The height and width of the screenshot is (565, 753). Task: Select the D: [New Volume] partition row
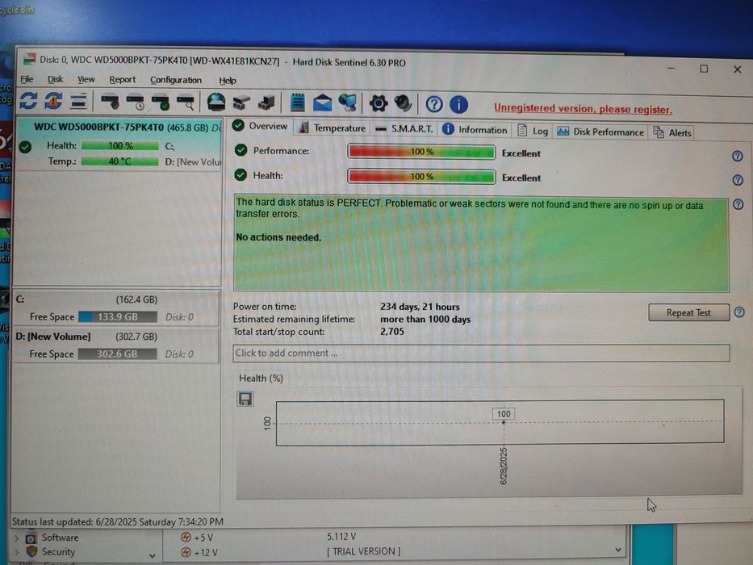[x=116, y=345]
